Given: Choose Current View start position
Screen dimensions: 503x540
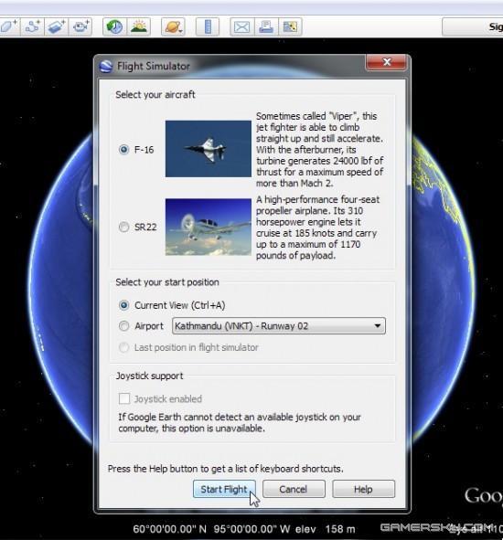Looking at the screenshot, I should click(x=123, y=305).
